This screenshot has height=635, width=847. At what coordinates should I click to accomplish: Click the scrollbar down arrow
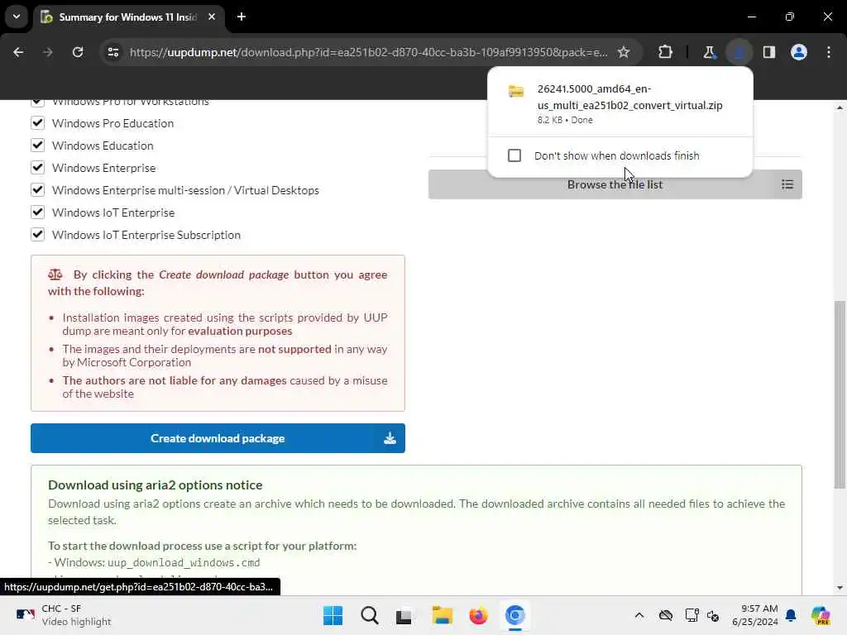840,588
